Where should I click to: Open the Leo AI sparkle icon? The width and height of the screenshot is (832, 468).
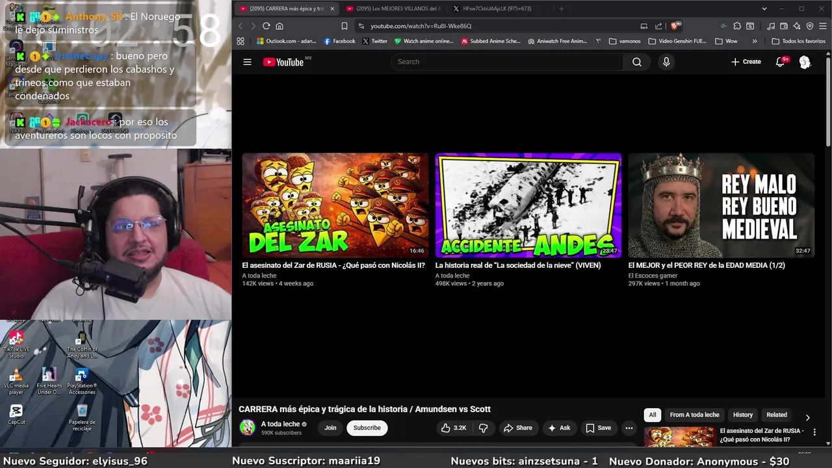click(x=797, y=26)
